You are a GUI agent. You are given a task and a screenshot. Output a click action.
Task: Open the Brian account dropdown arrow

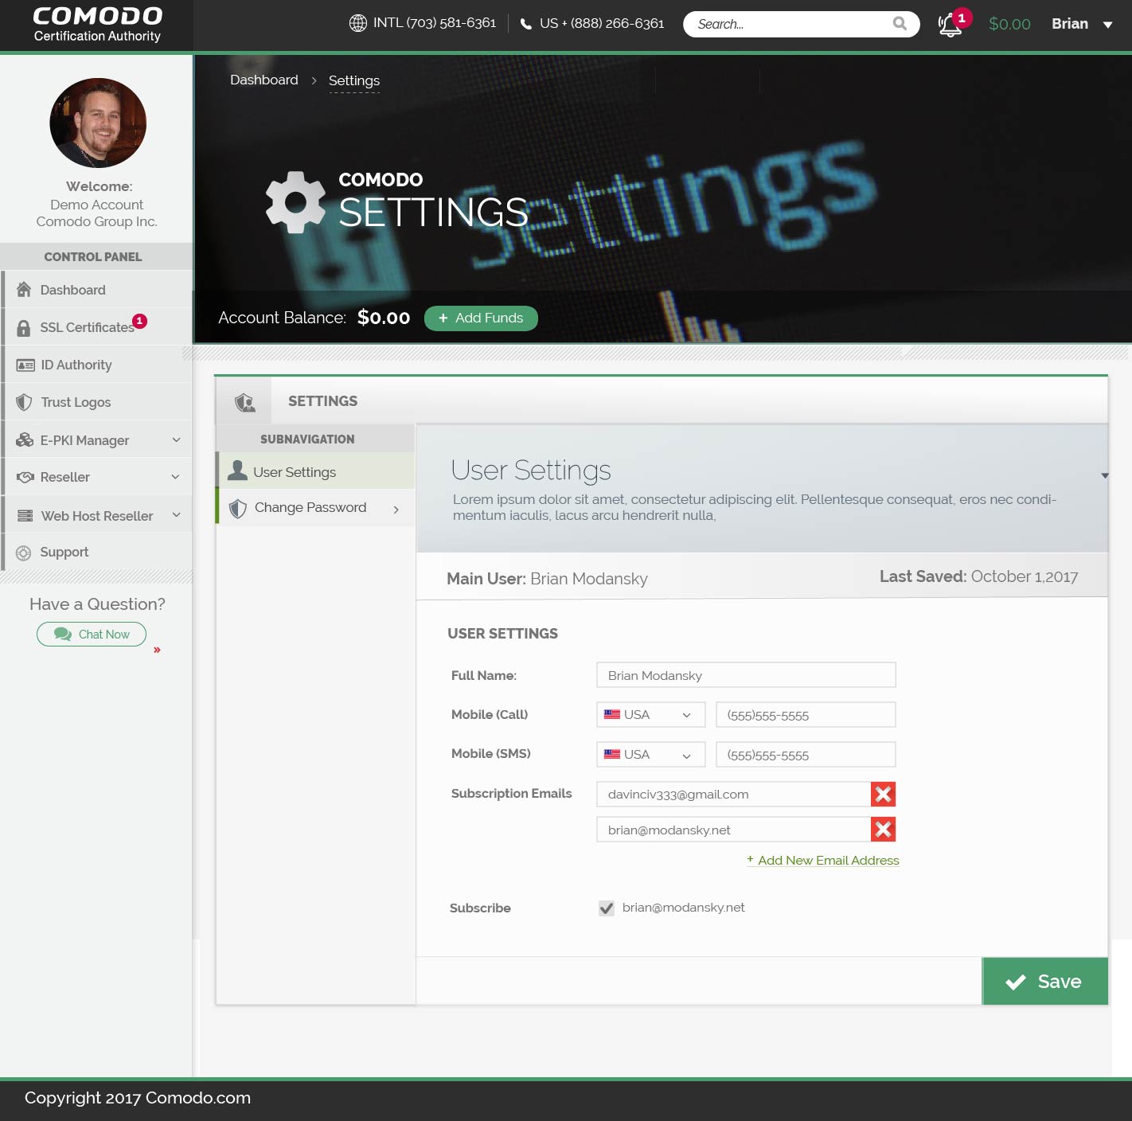pyautogui.click(x=1107, y=25)
